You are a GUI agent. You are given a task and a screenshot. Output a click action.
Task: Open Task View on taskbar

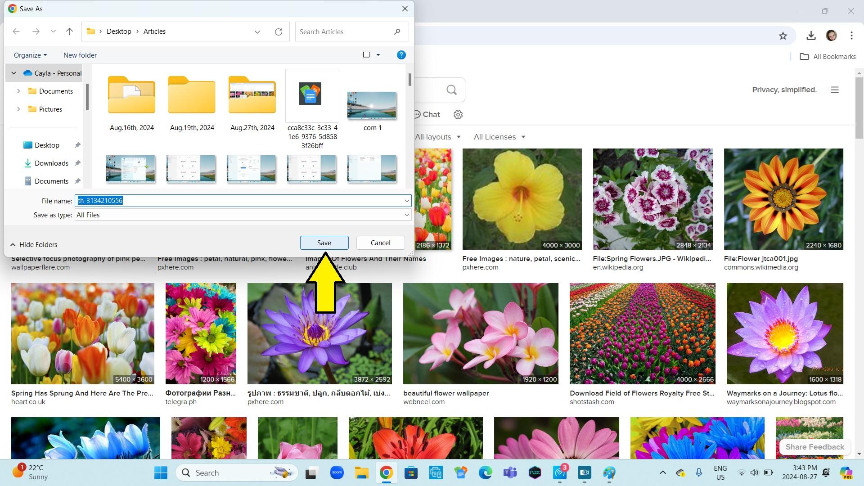[x=311, y=473]
